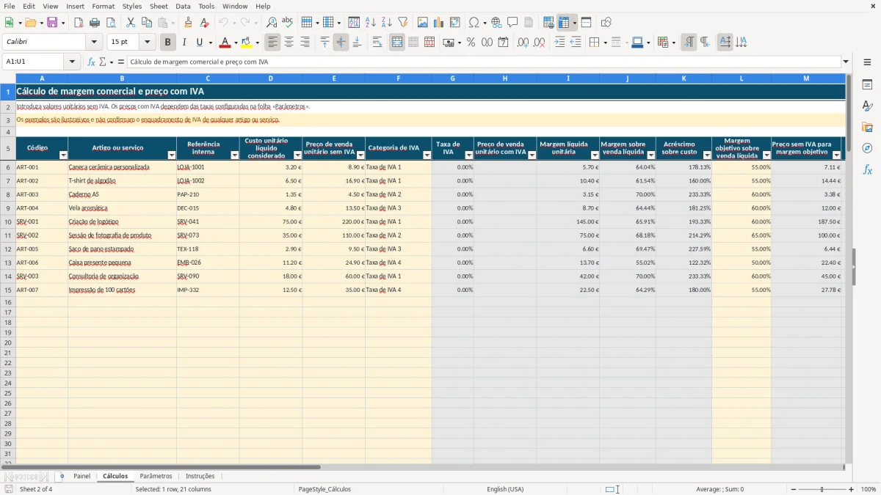The image size is (881, 495).
Task: Open the sidebar Properties panel
Action: tap(867, 85)
